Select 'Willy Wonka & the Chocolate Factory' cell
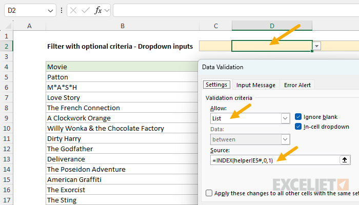The height and width of the screenshot is (205, 359). (122, 128)
